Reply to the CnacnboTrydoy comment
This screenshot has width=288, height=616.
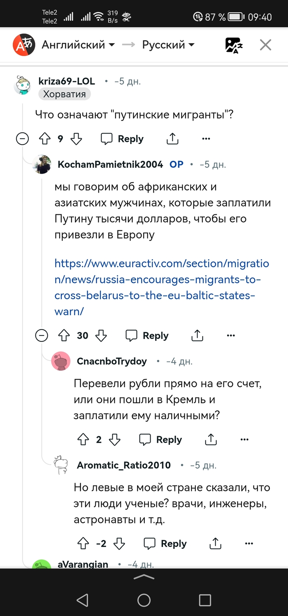160,439
